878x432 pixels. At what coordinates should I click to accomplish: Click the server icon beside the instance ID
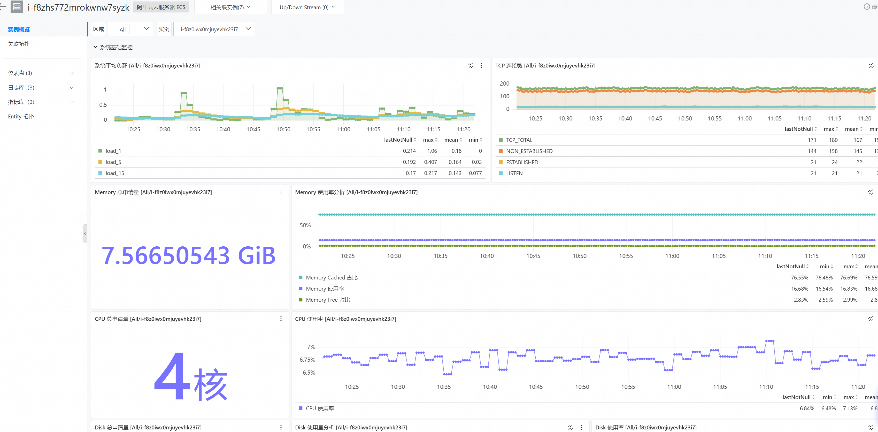pyautogui.click(x=17, y=7)
